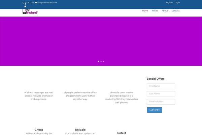Image resolution: width=202 pixels, height=135 pixels.
Task: Select the first slider dot
Action: (99, 61)
